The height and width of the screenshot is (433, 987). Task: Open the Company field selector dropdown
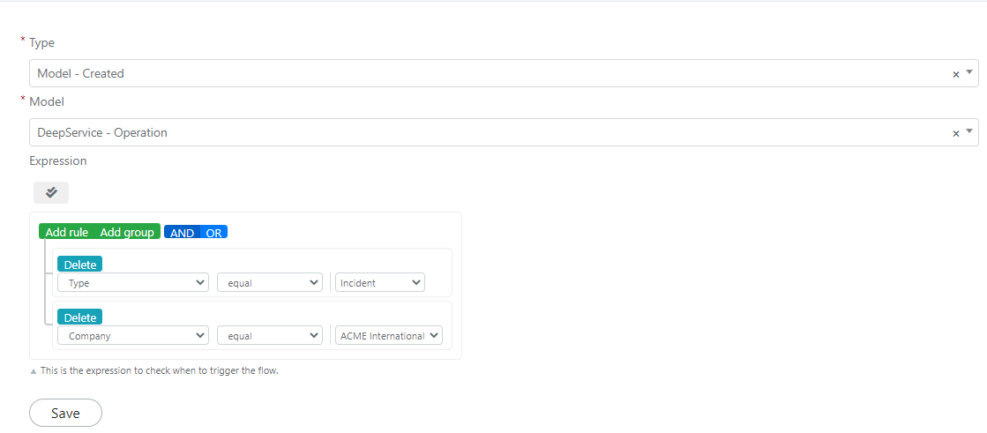133,335
